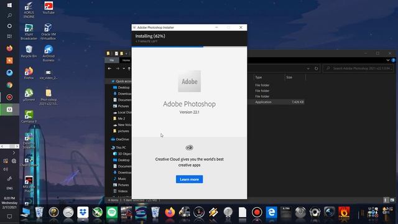Viewport: 398px width, 224px height.
Task: Click the Refresh button in File Explorer
Action: tap(317, 68)
